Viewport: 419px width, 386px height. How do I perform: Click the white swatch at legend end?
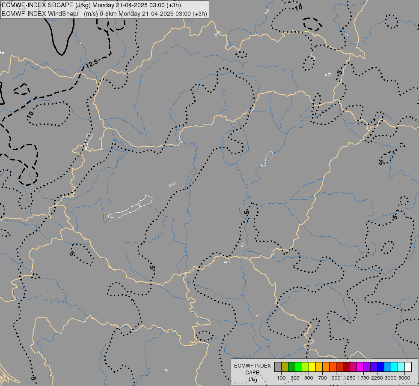[x=408, y=367]
